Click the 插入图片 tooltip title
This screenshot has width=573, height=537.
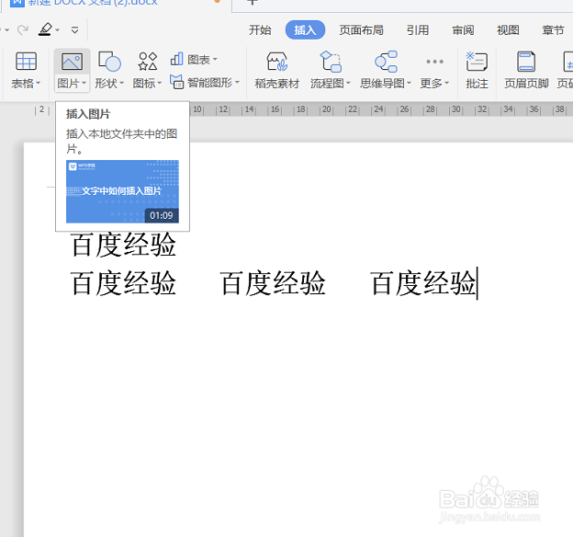click(x=88, y=114)
